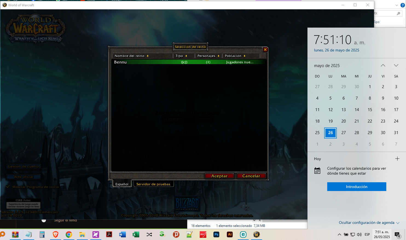The width and height of the screenshot is (406, 240).
Task: Open the Servidor de pruebas tab
Action: tap(153, 184)
